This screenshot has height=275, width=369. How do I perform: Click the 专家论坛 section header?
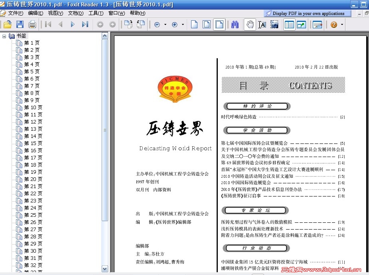tap(256, 210)
